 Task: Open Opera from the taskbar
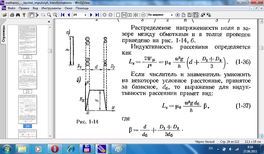[54, 149]
